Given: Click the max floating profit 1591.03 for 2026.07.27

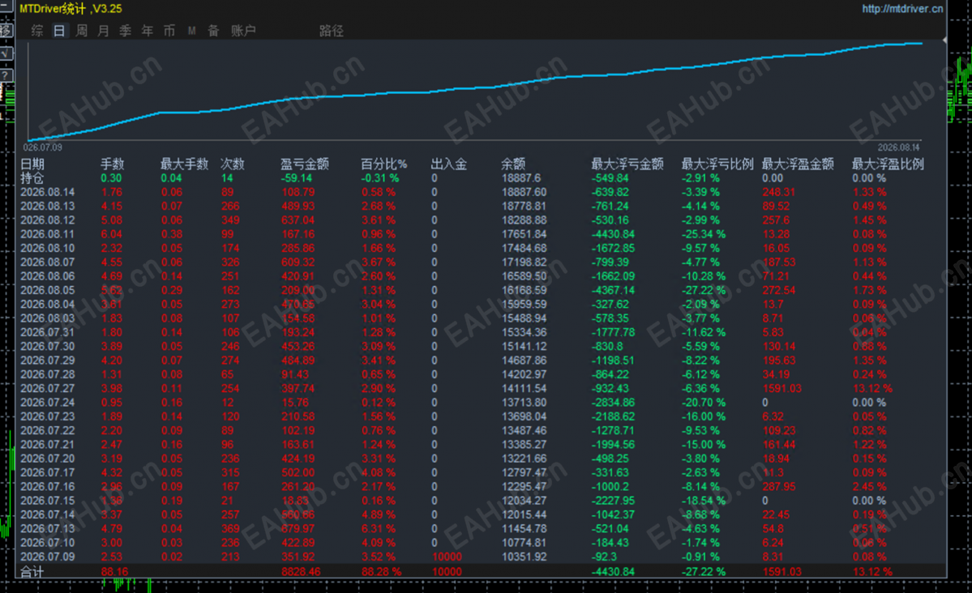Looking at the screenshot, I should [x=781, y=389].
